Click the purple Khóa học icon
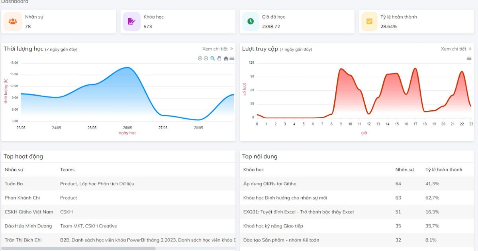 tap(131, 22)
